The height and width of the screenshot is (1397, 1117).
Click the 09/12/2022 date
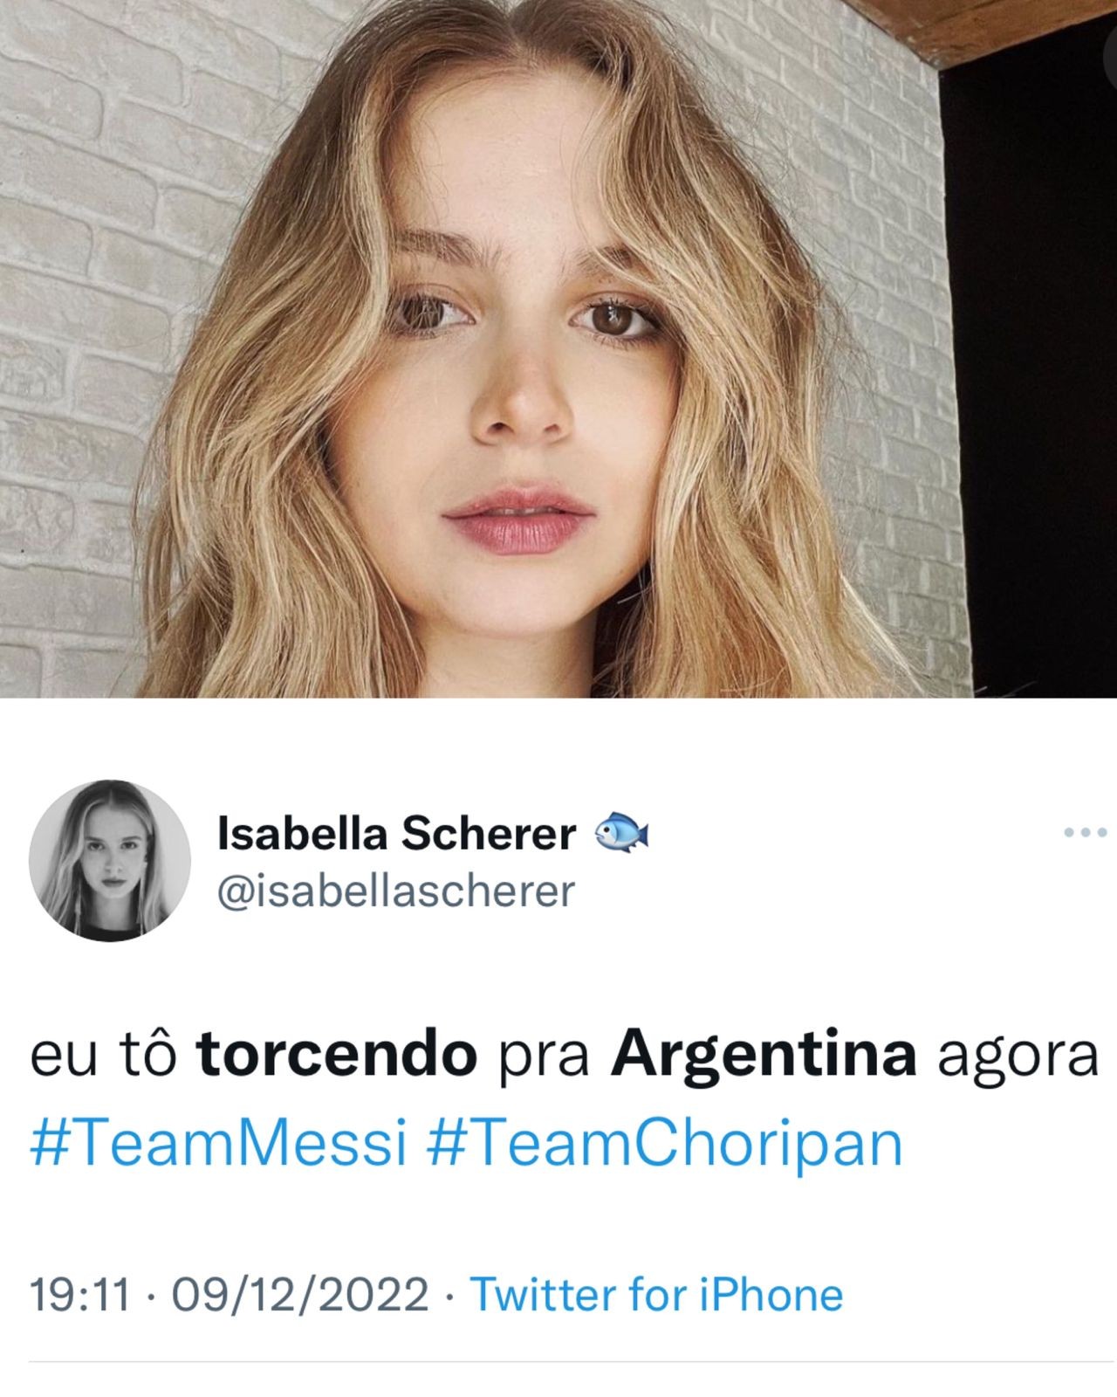click(x=300, y=1294)
